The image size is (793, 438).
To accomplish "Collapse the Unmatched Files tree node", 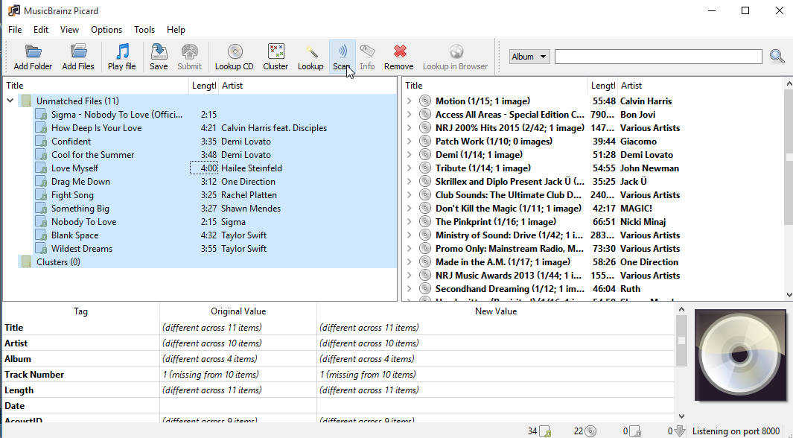I will point(10,101).
